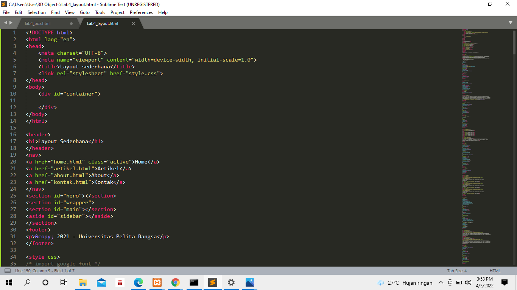Open the Windows Start menu

point(9,282)
